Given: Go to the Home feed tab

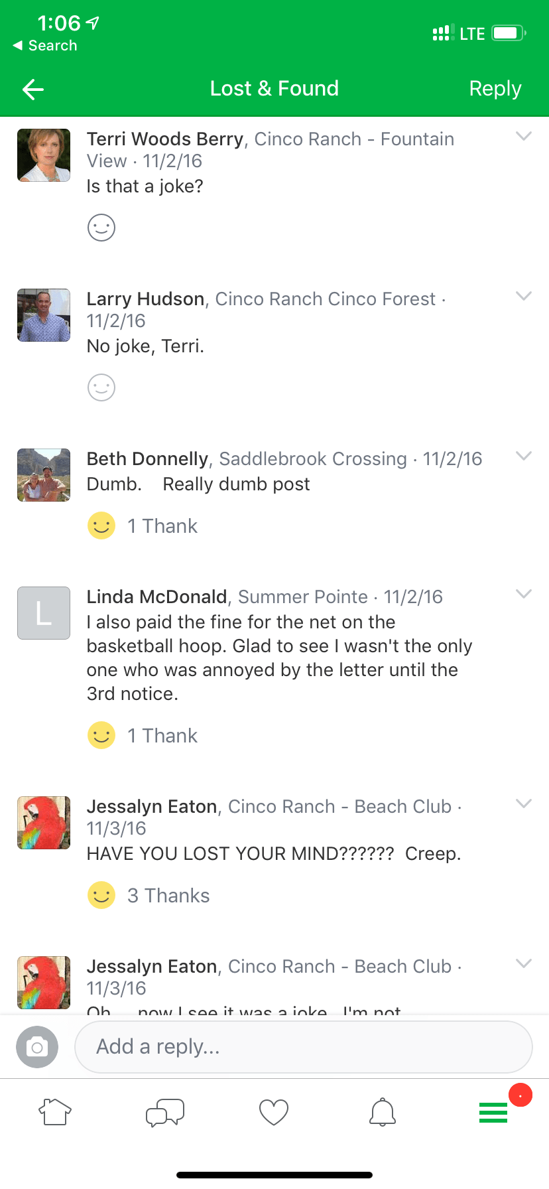Looking at the screenshot, I should [56, 1112].
